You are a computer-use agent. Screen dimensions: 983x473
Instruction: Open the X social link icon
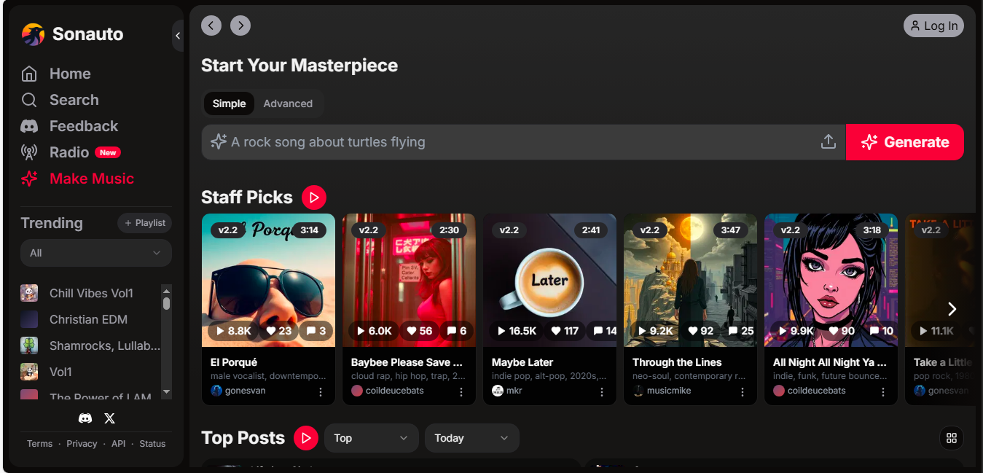click(110, 418)
